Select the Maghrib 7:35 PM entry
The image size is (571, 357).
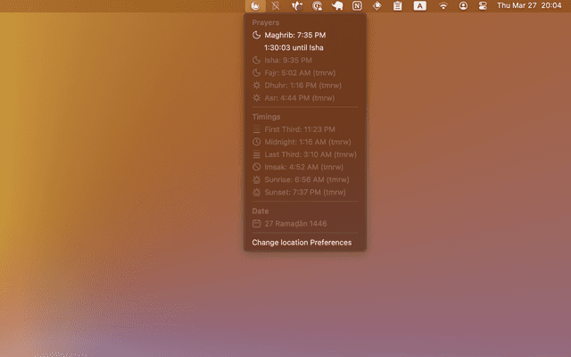click(294, 35)
